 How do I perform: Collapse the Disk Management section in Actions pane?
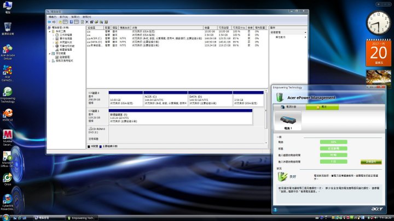(x=305, y=32)
